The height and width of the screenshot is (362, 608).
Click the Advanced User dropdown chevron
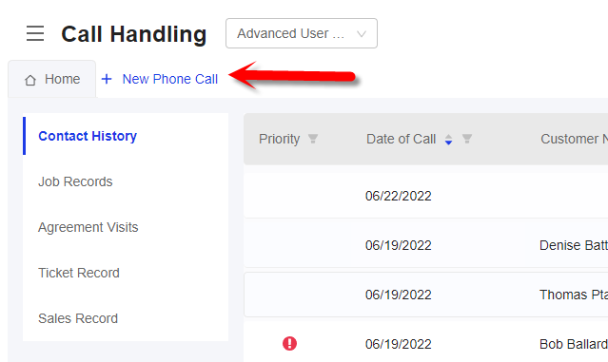[362, 33]
